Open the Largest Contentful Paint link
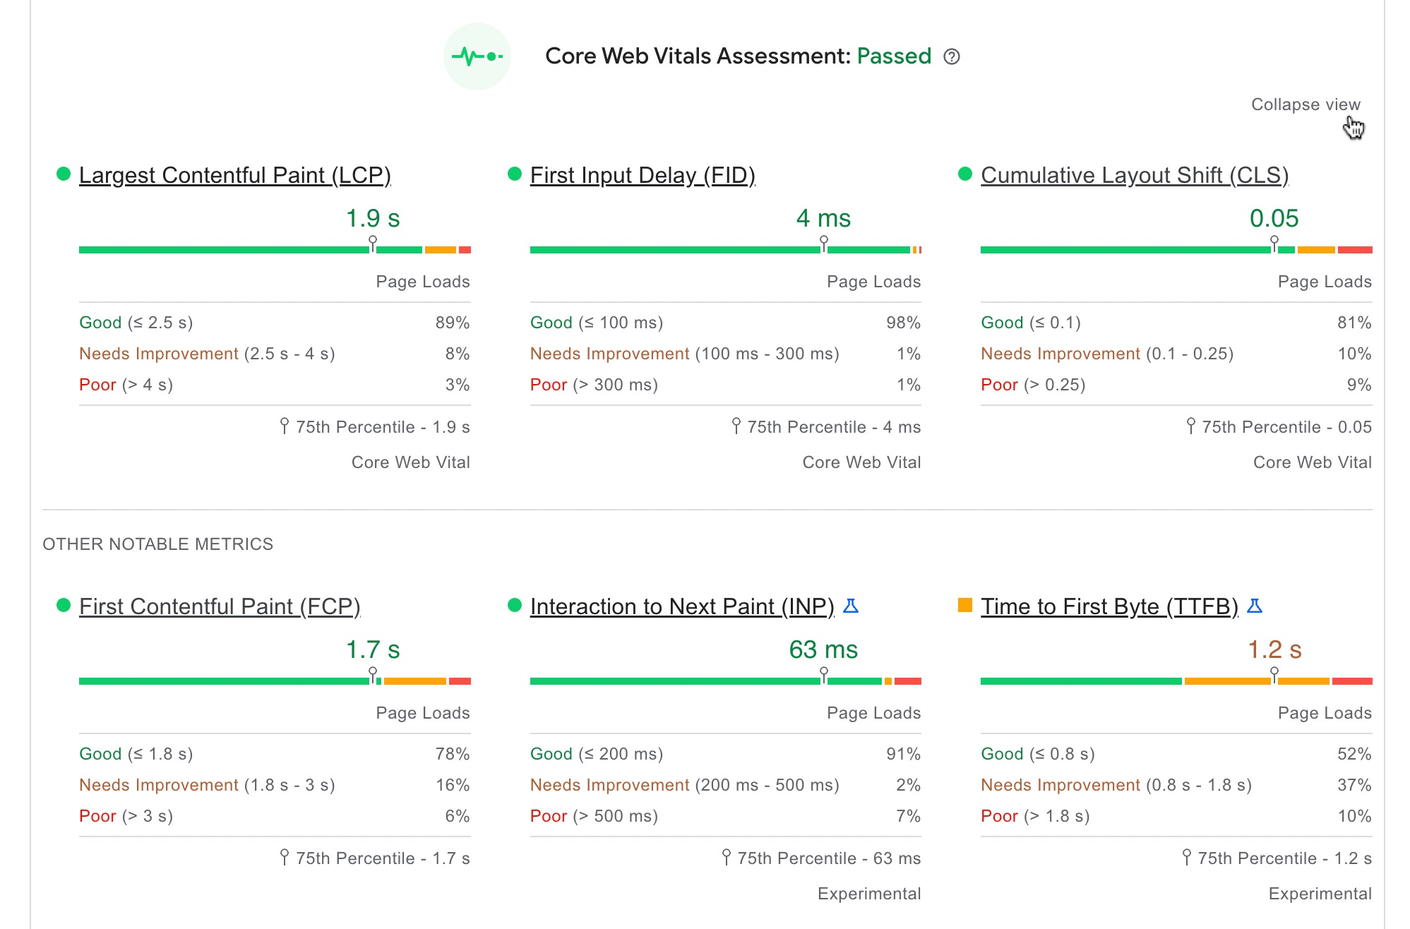Viewport: 1410px width, 929px height. (237, 175)
